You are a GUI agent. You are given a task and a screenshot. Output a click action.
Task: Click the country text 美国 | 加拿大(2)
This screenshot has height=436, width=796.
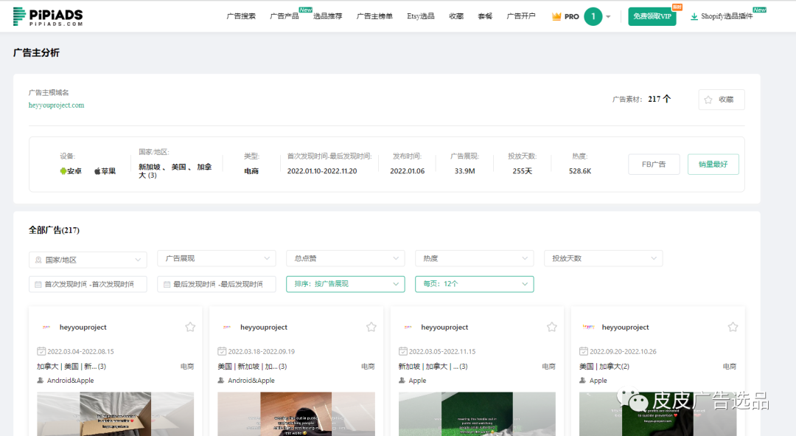coord(604,367)
